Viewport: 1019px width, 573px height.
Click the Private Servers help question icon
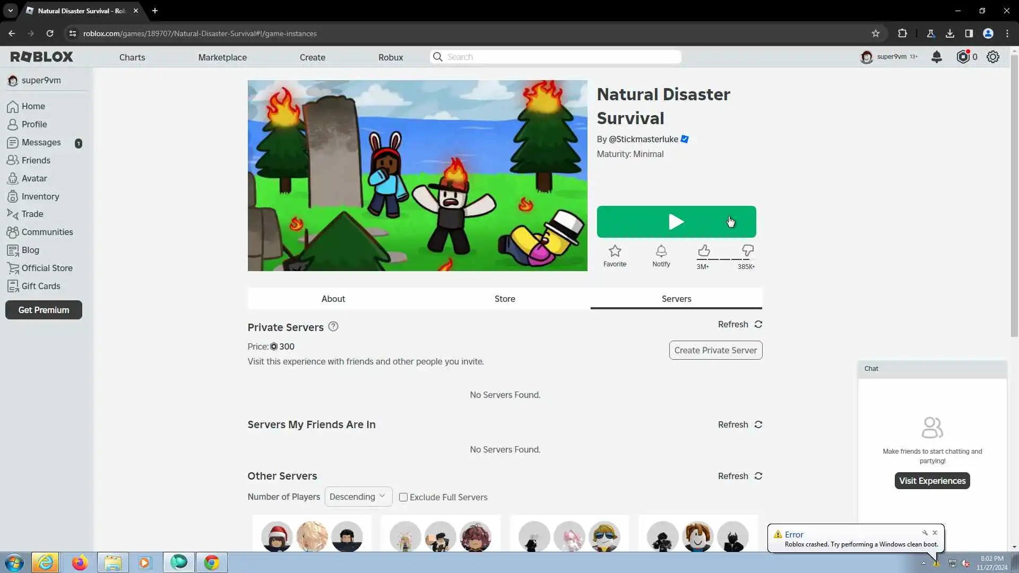tap(333, 327)
